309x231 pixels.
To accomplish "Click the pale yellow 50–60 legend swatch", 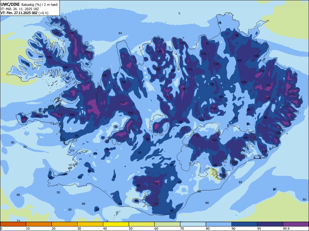I will (x=142, y=224).
